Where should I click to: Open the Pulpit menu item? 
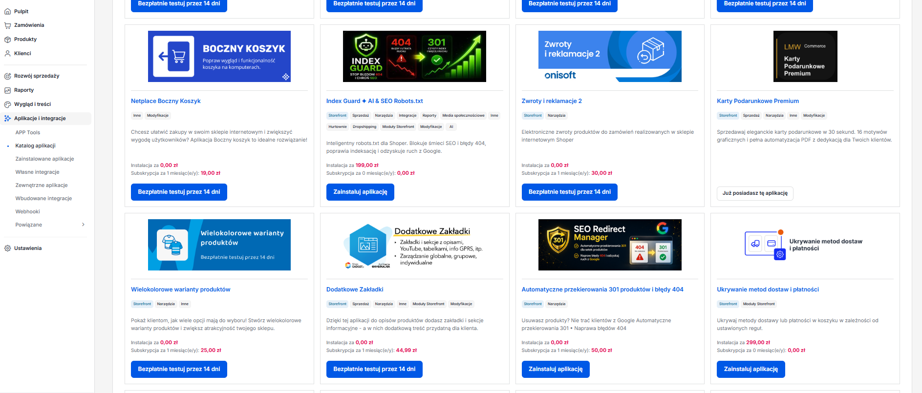[21, 11]
